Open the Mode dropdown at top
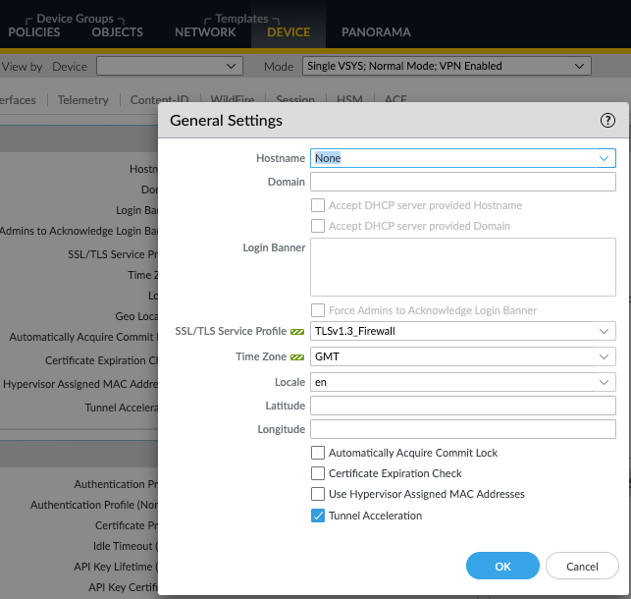The width and height of the screenshot is (631, 599). (579, 66)
